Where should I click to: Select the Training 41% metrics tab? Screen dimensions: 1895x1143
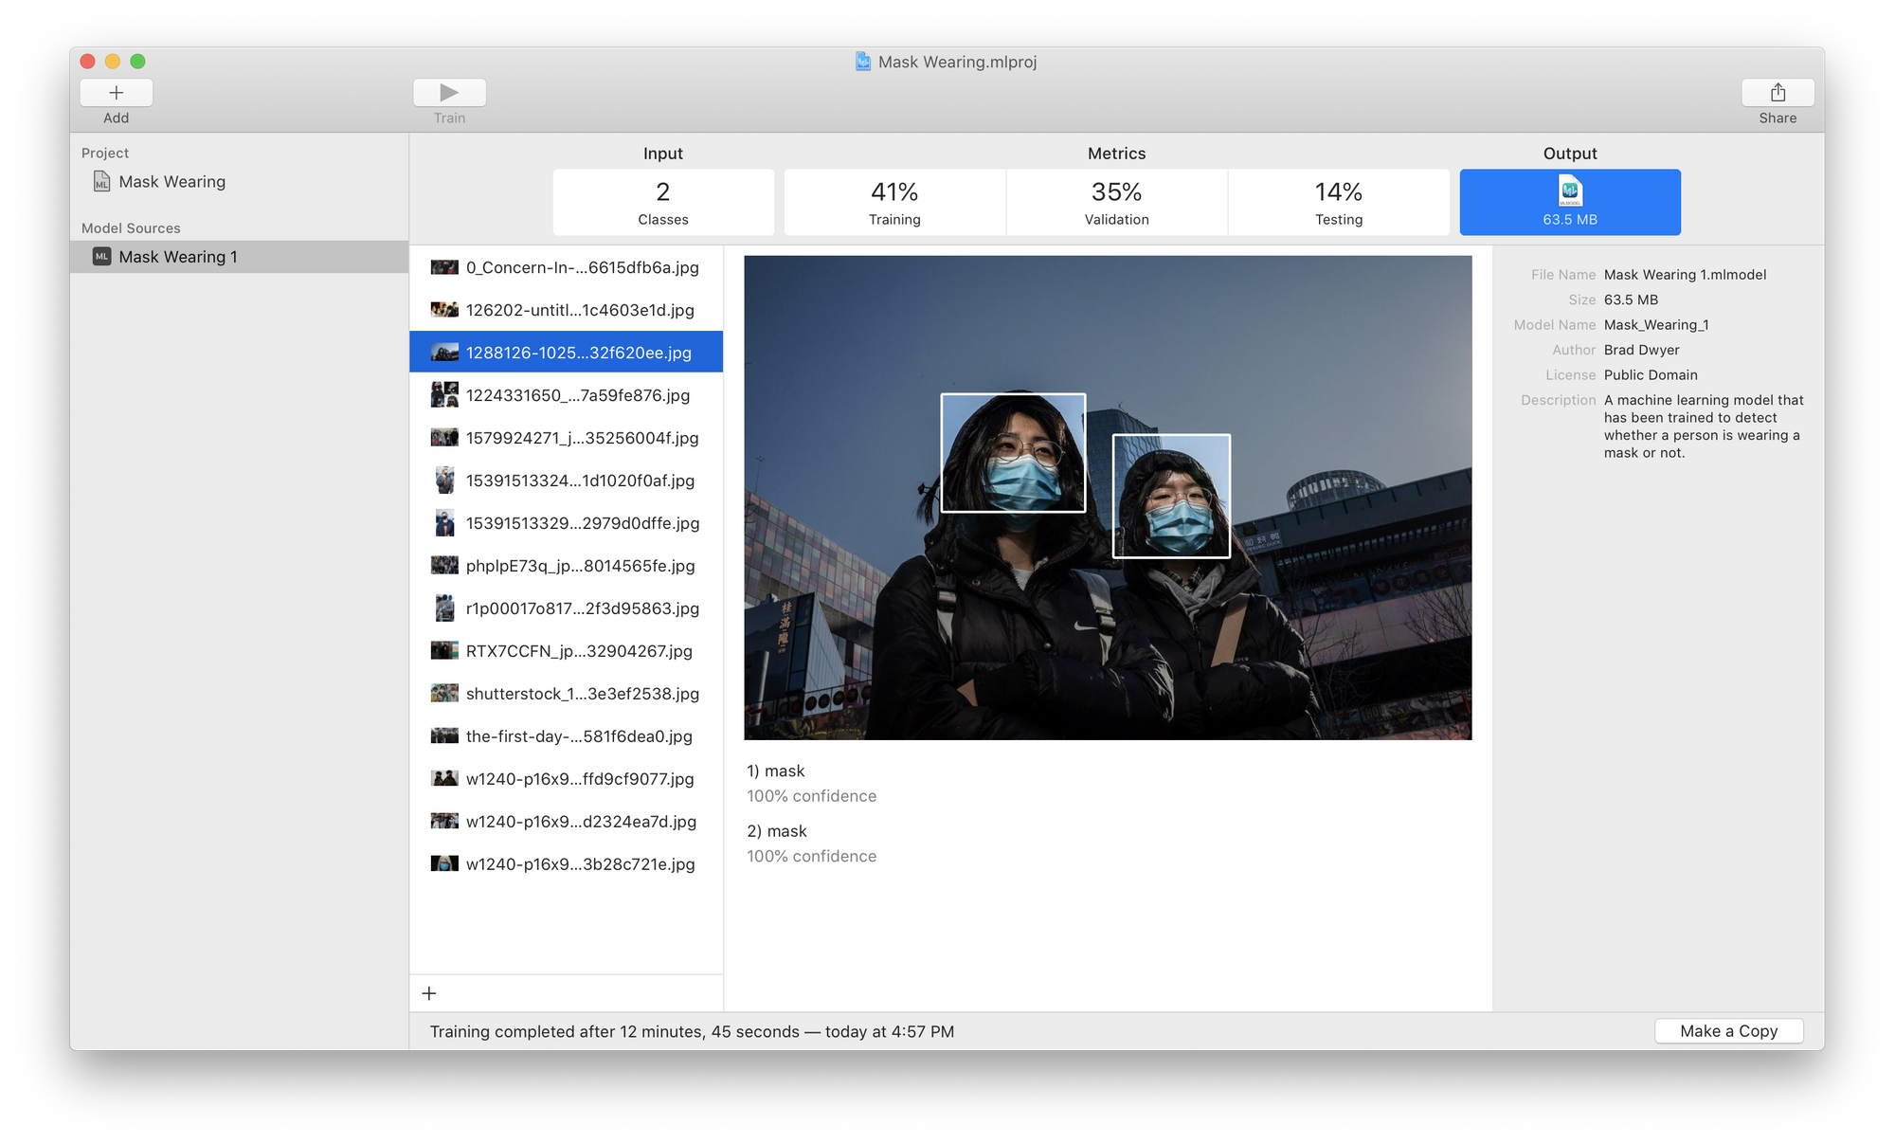coord(894,203)
